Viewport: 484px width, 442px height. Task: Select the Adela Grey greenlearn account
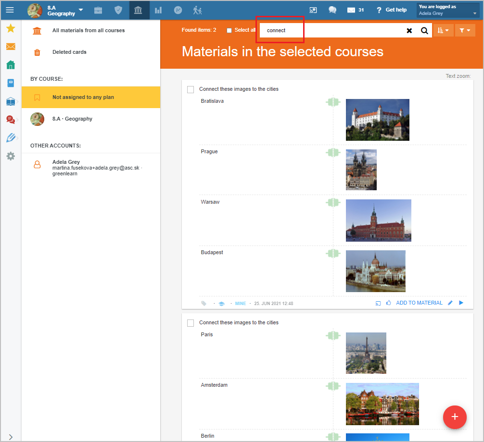[91, 168]
